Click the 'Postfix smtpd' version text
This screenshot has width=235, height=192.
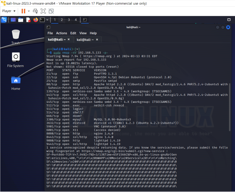(105, 81)
